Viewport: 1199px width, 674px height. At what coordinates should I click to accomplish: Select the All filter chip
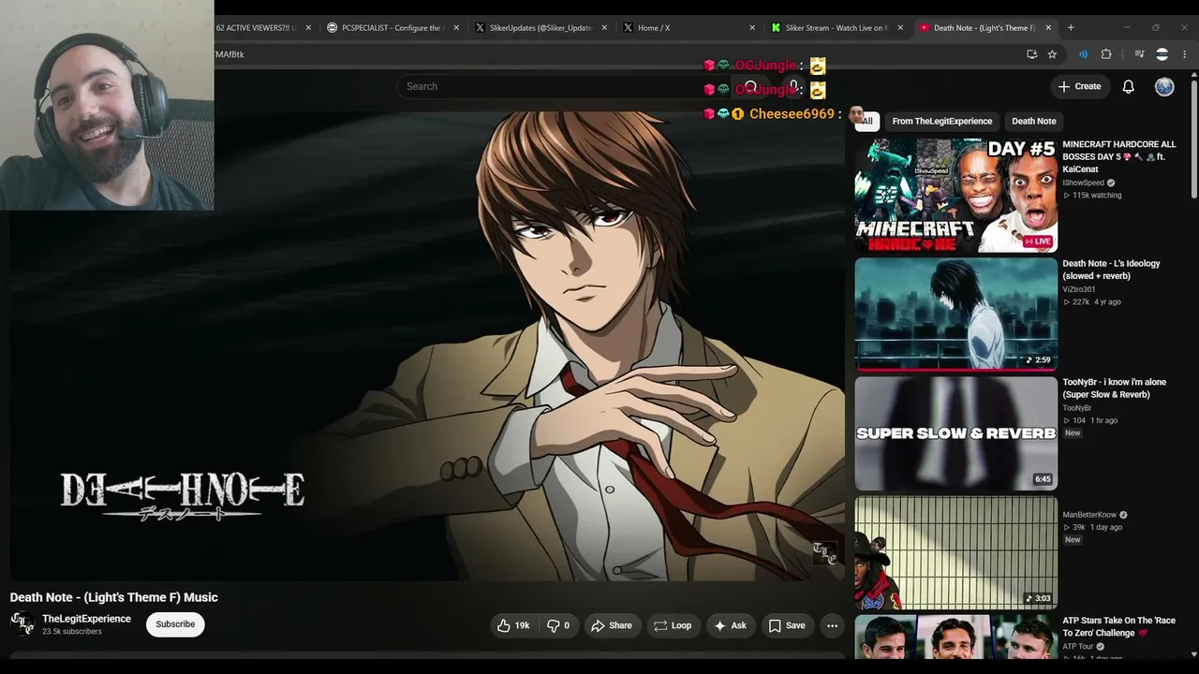click(x=866, y=121)
